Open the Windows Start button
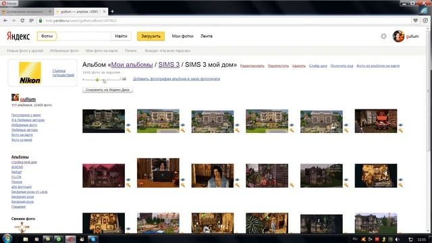 pyautogui.click(x=7, y=238)
